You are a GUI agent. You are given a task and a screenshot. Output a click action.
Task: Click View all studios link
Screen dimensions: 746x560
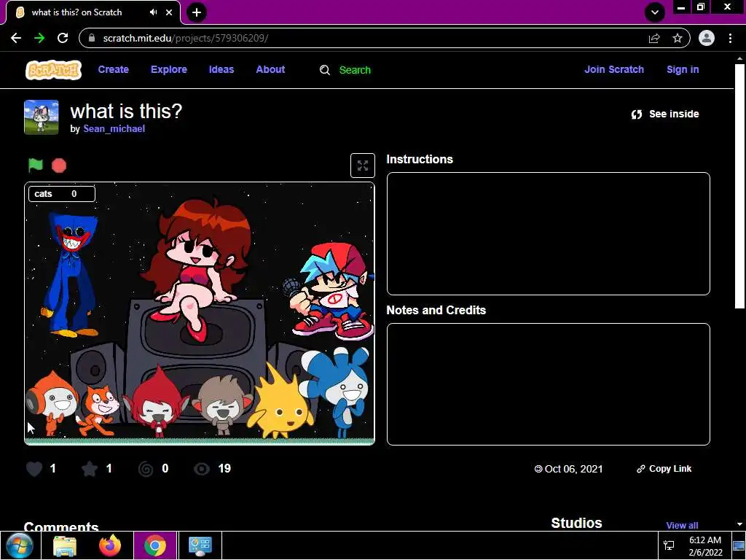[x=682, y=525]
